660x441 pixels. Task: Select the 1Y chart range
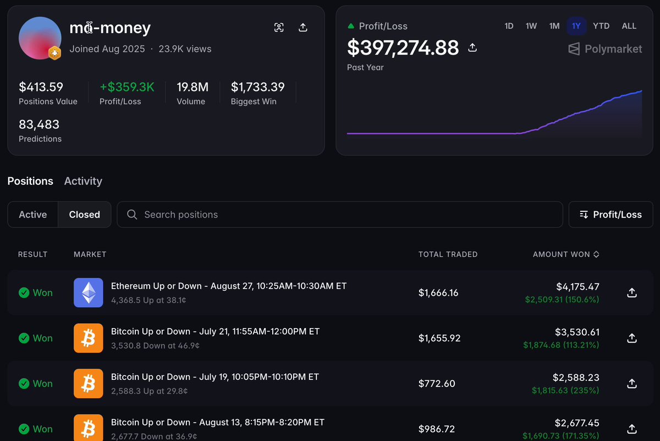[x=576, y=26]
